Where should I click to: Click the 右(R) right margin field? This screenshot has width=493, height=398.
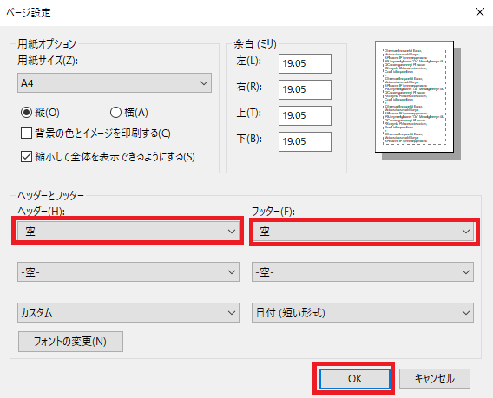click(305, 89)
